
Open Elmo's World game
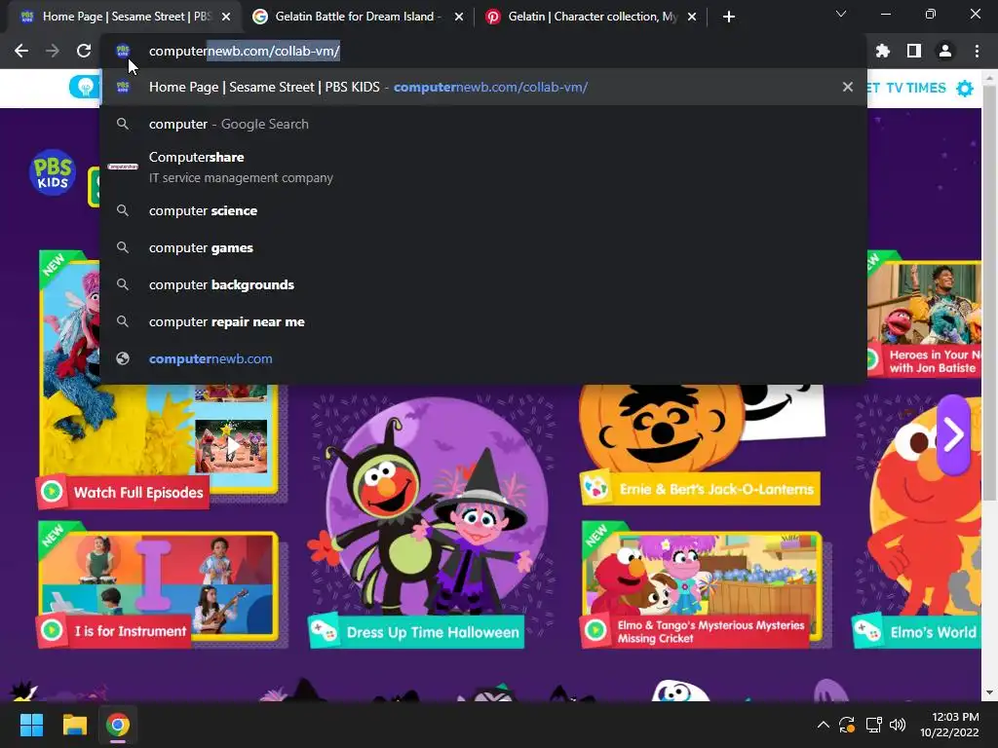tap(916, 631)
